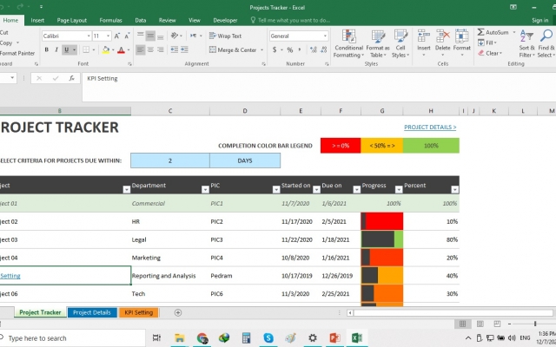Apply Percent Style
This screenshot has height=347, width=556.
pos(290,50)
